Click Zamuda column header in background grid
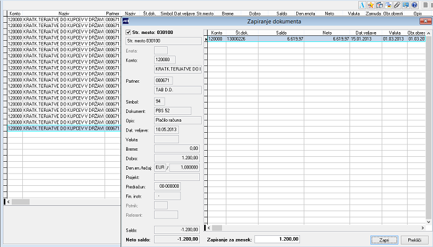This screenshot has height=247, width=433. (x=374, y=13)
